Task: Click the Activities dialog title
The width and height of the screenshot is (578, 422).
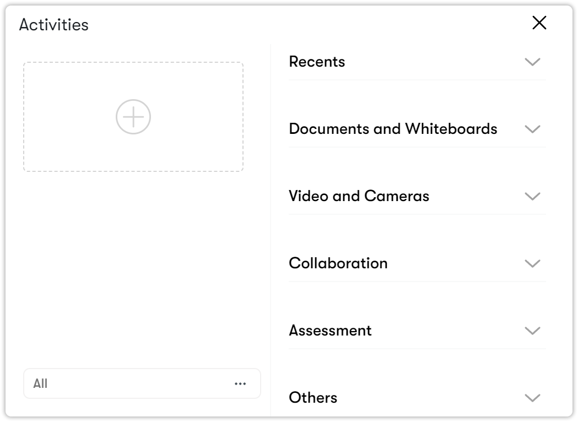Action: [53, 25]
